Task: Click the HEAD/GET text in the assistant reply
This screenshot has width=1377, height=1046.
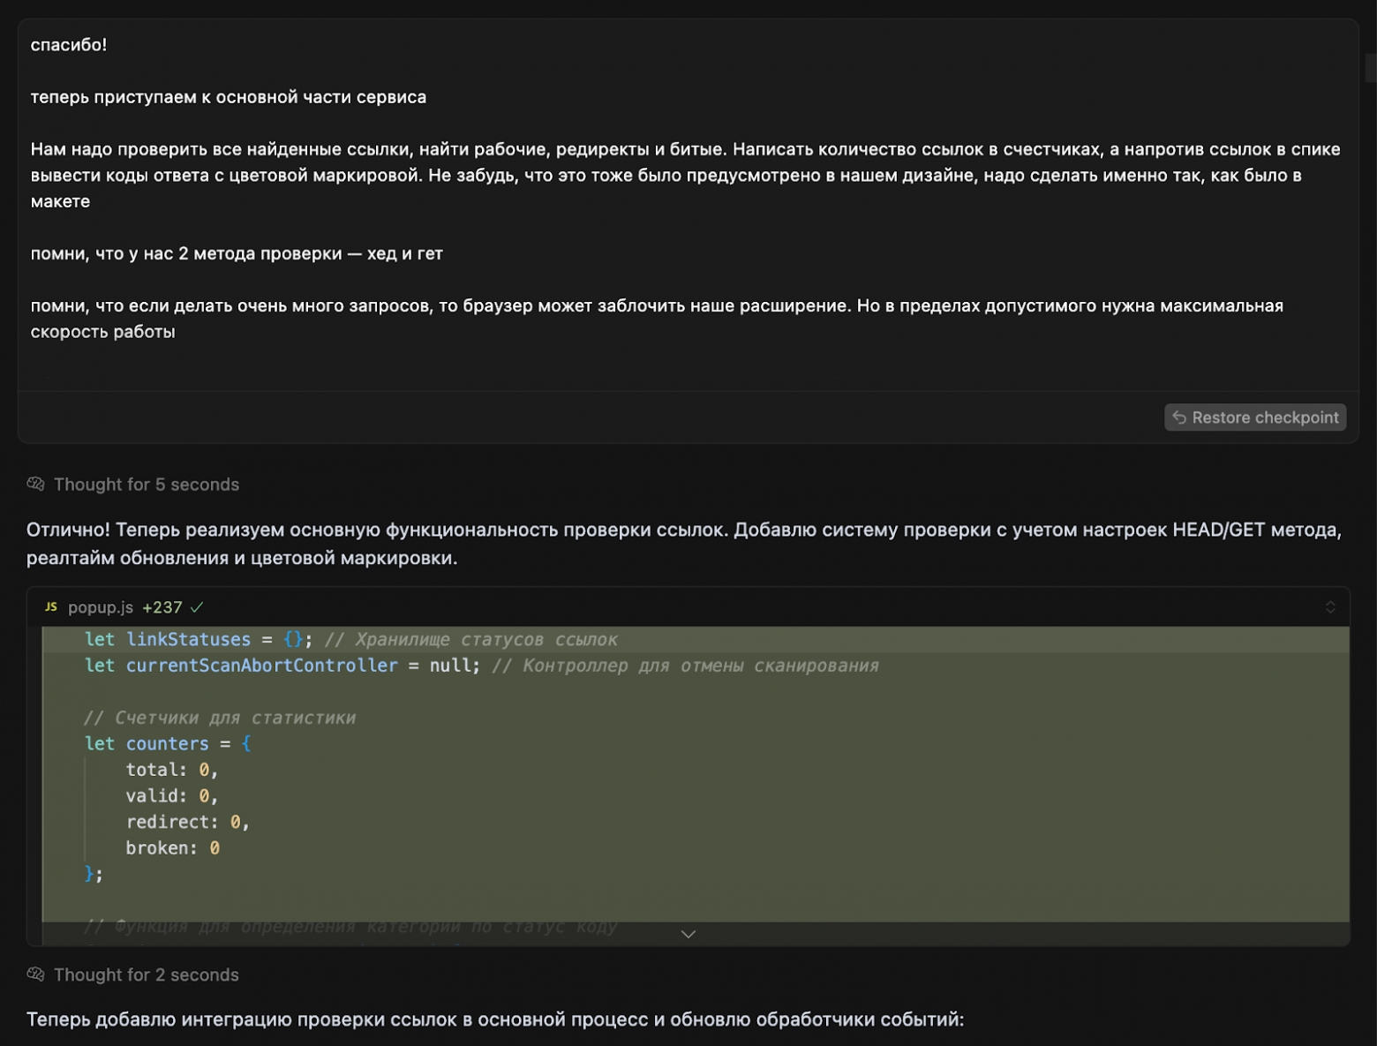Action: coord(1218,530)
